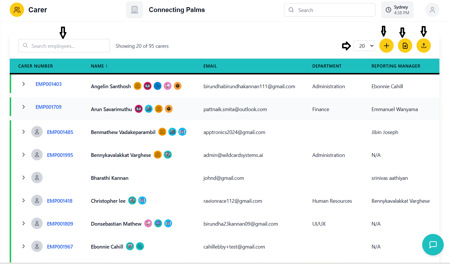450x264 pixels.
Task: Click the yellow file download icon button
Action: point(405,46)
